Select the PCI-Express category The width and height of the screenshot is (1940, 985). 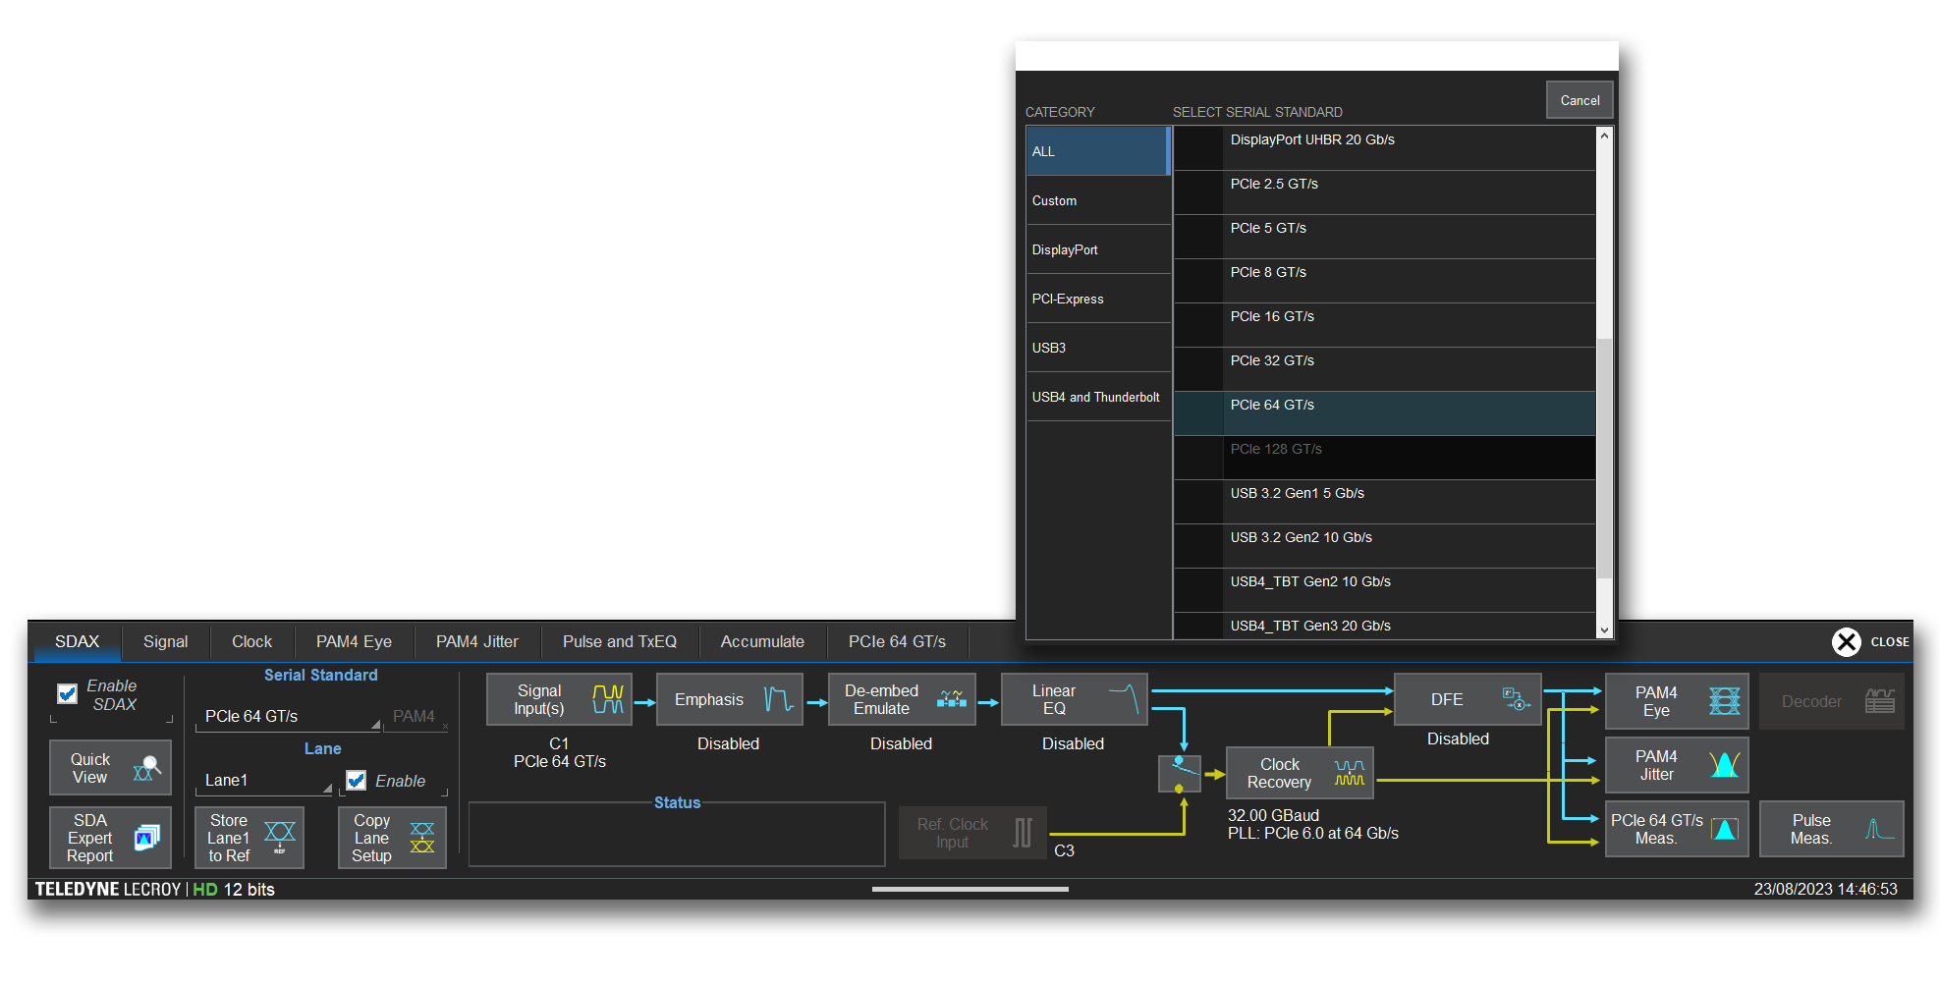(x=1098, y=299)
